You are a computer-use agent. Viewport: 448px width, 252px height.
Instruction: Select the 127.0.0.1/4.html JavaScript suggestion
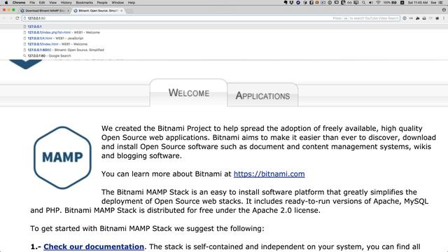click(x=224, y=38)
